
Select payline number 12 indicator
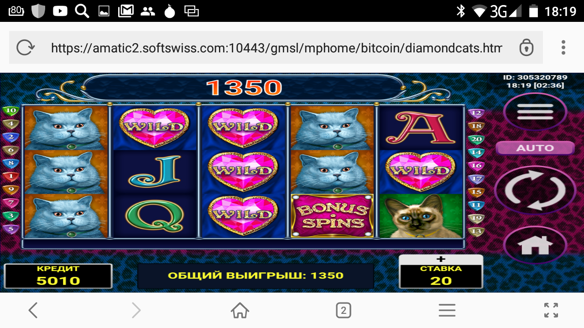tap(477, 113)
